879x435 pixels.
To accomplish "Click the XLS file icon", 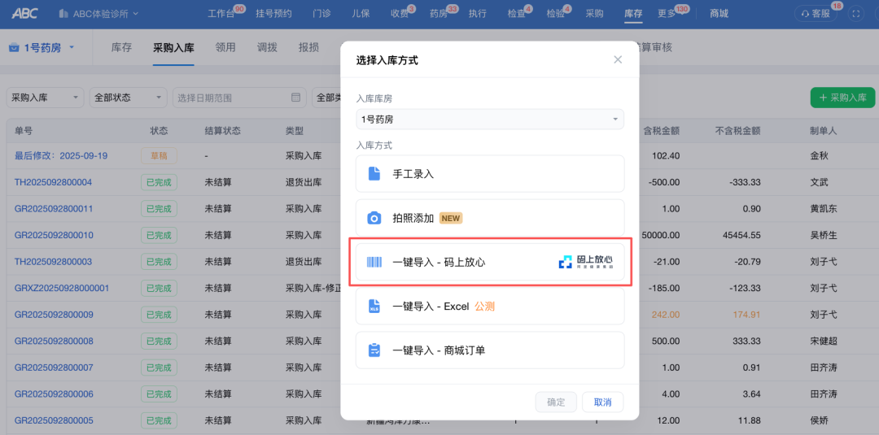I will point(374,307).
